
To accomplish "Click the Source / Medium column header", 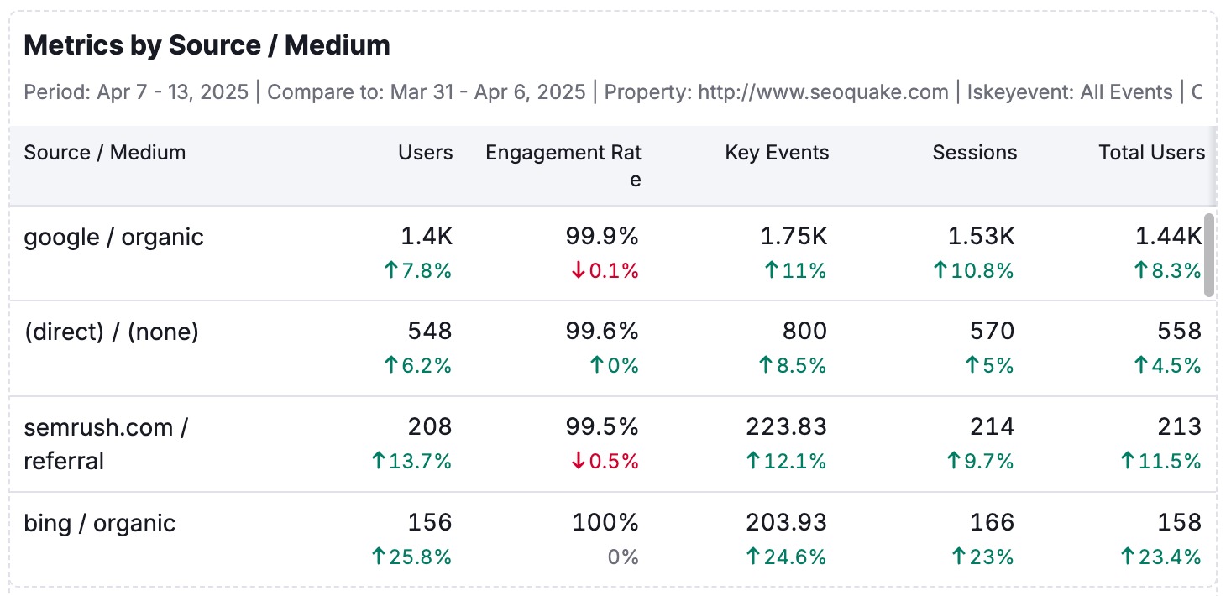I will (105, 153).
